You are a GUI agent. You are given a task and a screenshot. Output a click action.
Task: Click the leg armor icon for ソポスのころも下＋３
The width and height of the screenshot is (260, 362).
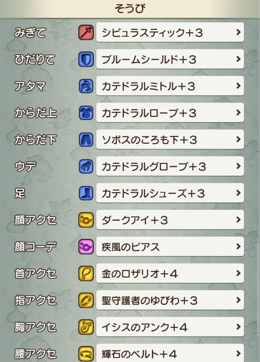point(86,140)
